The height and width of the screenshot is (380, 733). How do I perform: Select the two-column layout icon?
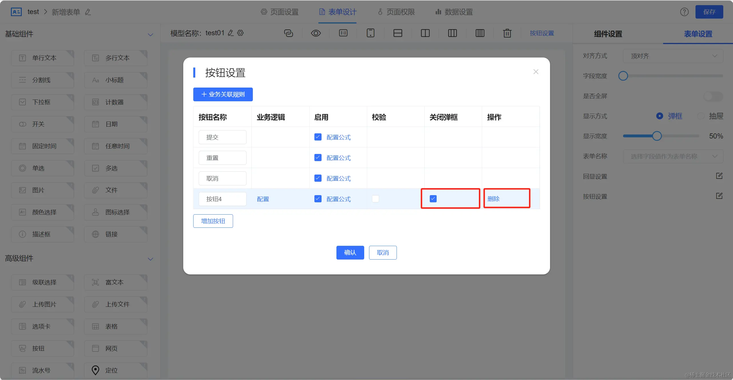coord(425,33)
